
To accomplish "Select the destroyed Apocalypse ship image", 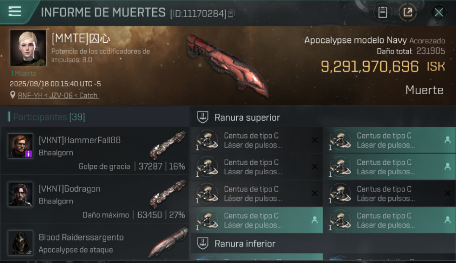I will [x=227, y=65].
